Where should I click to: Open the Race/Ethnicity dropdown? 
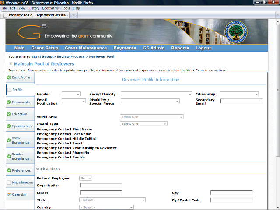pyautogui.click(x=157, y=94)
